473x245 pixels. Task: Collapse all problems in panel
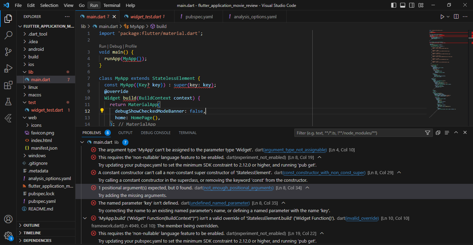(438, 133)
